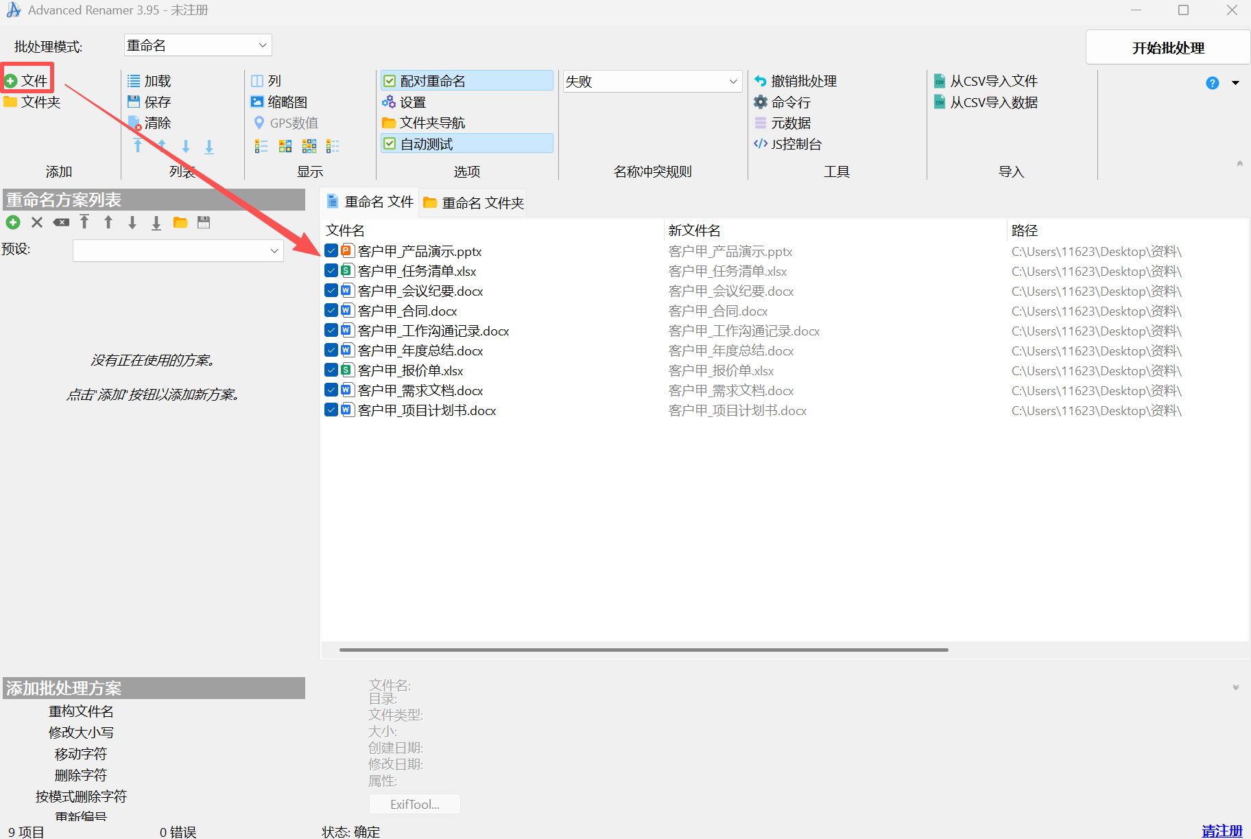Add a folder via 文件夹 button
1251x839 pixels.
coord(32,102)
